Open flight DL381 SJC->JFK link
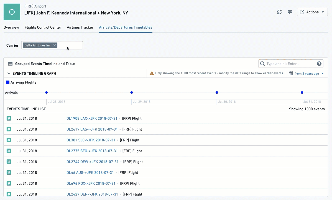 coord(91,140)
